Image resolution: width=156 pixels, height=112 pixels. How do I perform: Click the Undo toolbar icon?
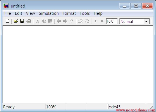click(x=80, y=21)
